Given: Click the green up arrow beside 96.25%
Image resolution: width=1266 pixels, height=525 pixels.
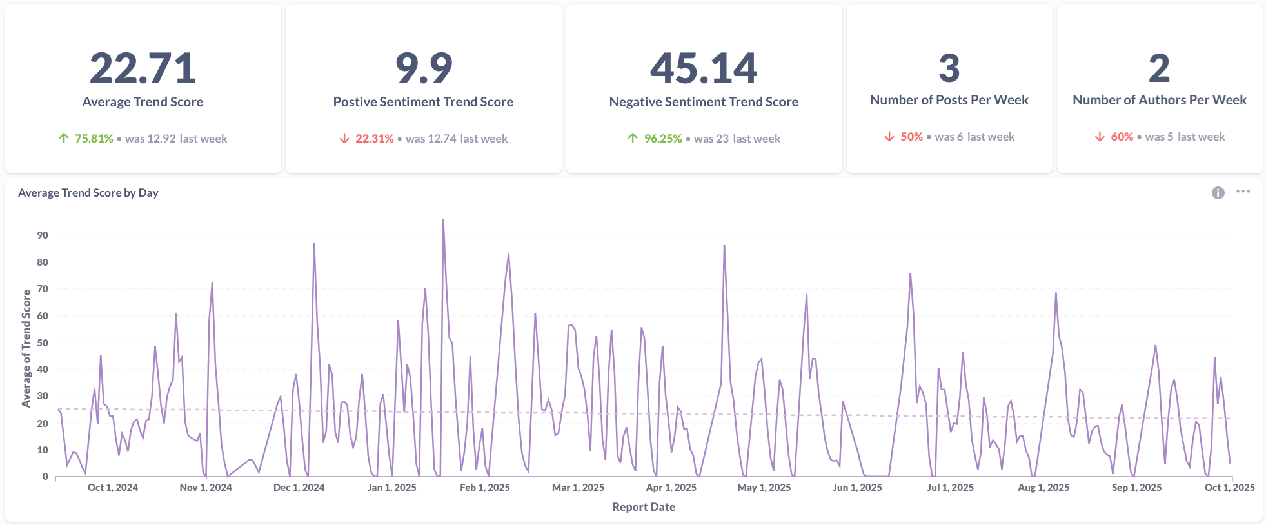Looking at the screenshot, I should pos(633,138).
